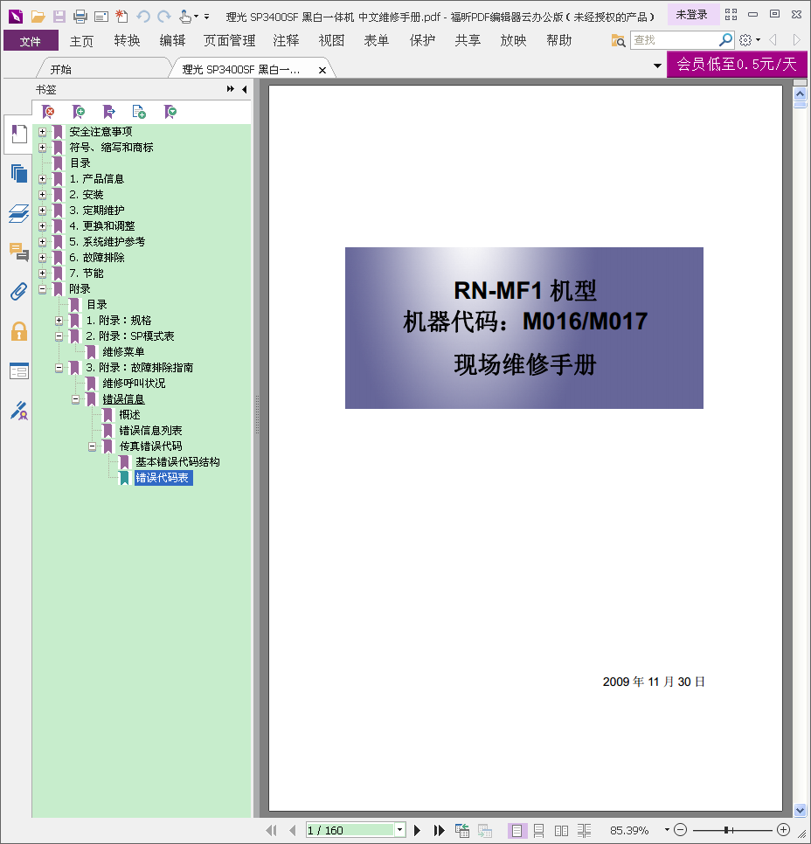The image size is (811, 844).
Task: Open the zoom percentage dropdown arrow
Action: click(667, 830)
